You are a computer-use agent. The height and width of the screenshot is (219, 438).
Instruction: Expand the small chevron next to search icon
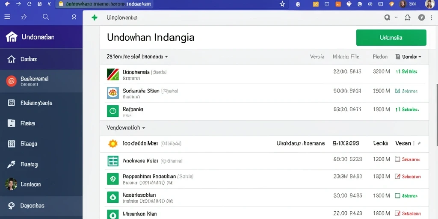396,18
